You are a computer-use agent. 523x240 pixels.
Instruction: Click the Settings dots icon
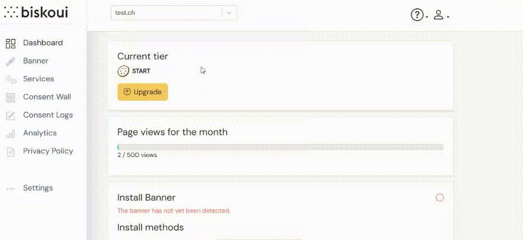tap(11, 189)
